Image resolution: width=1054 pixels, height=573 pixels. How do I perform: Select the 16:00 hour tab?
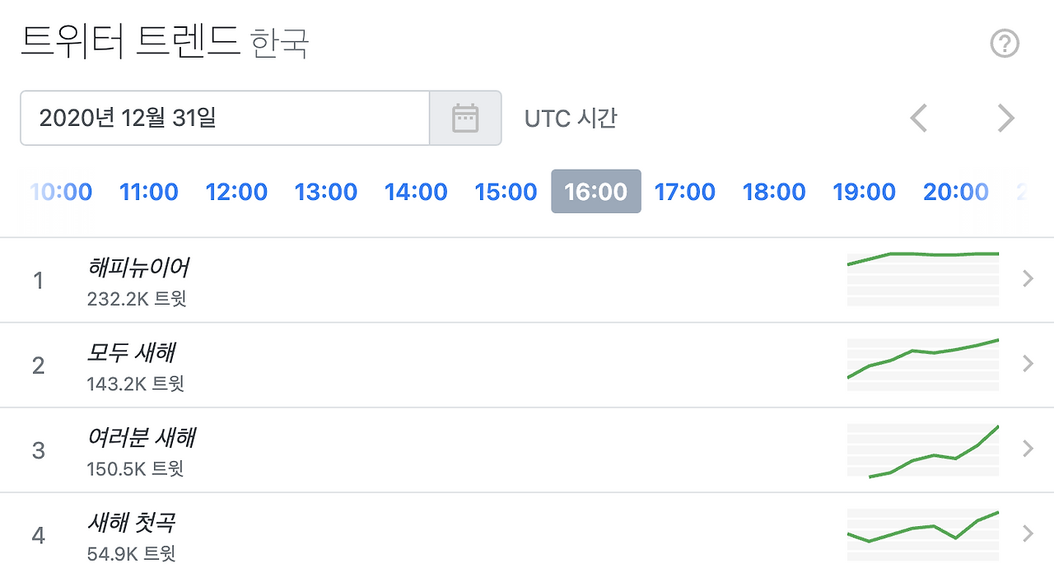[595, 192]
